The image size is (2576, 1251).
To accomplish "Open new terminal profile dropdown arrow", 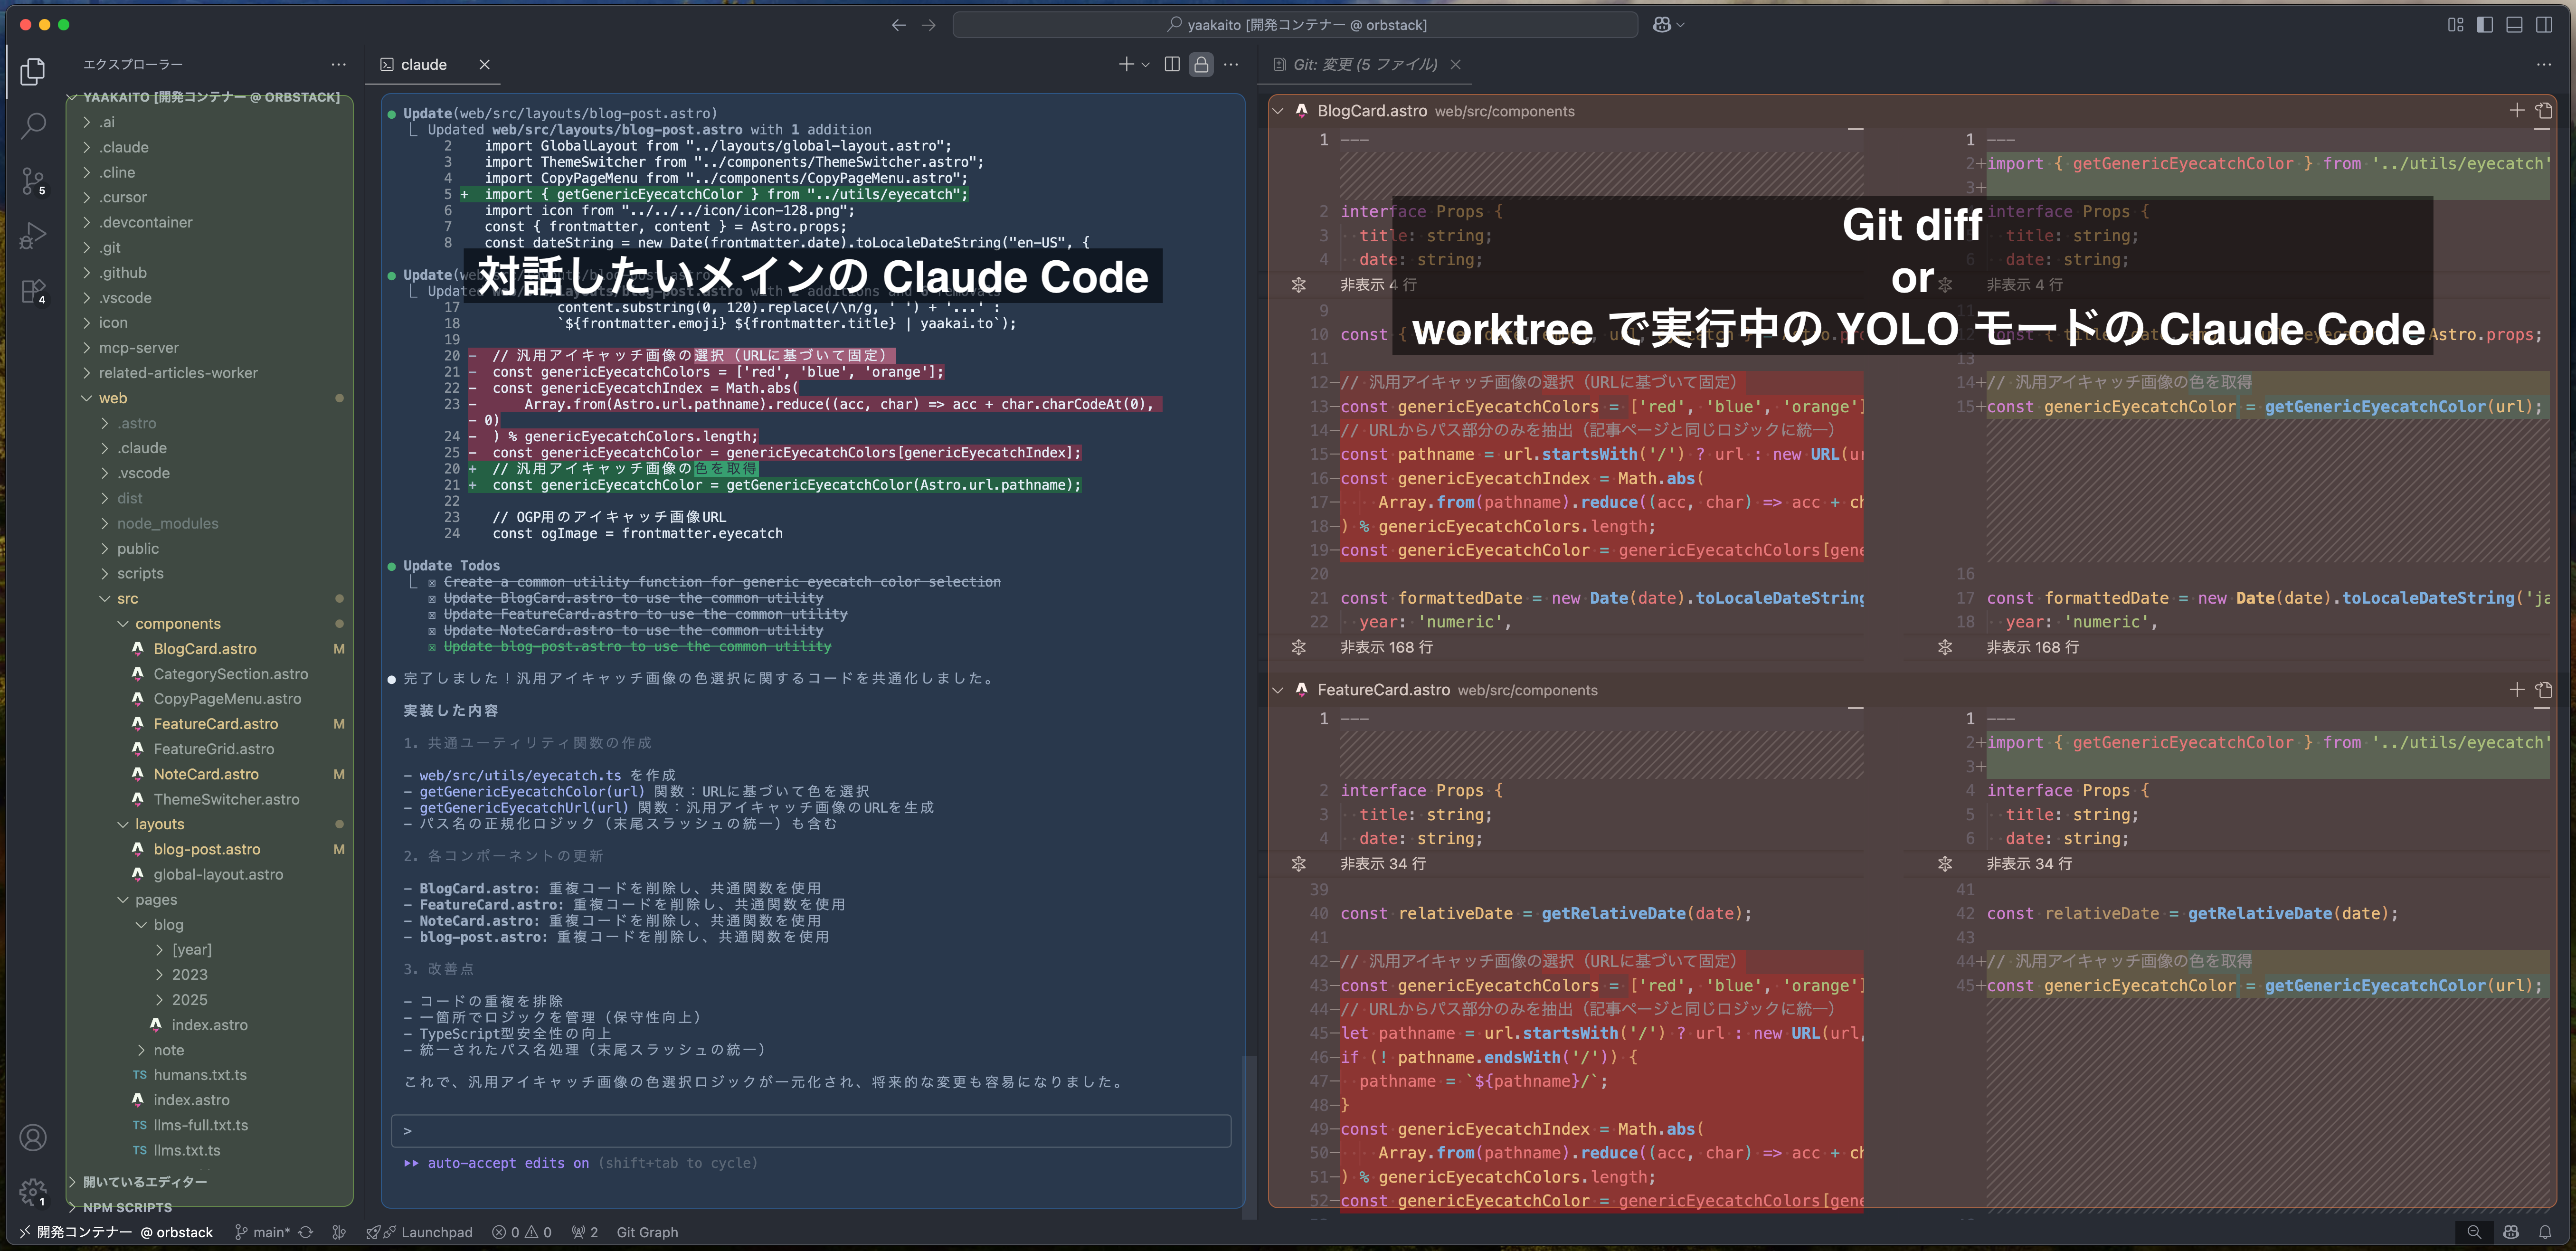I will (1145, 64).
